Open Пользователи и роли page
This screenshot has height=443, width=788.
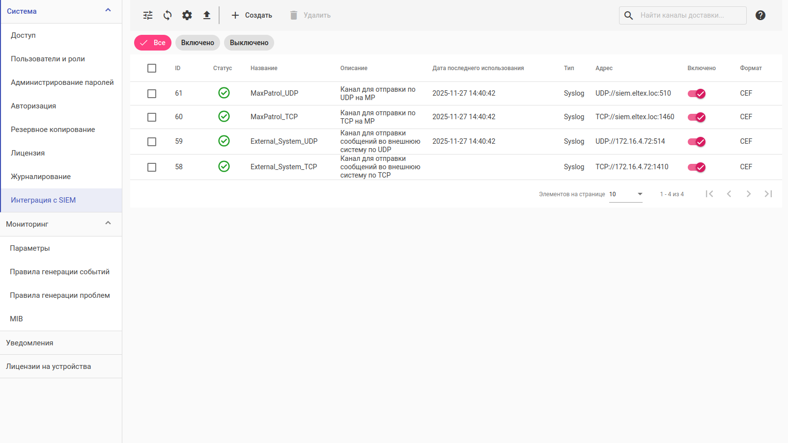pos(48,59)
